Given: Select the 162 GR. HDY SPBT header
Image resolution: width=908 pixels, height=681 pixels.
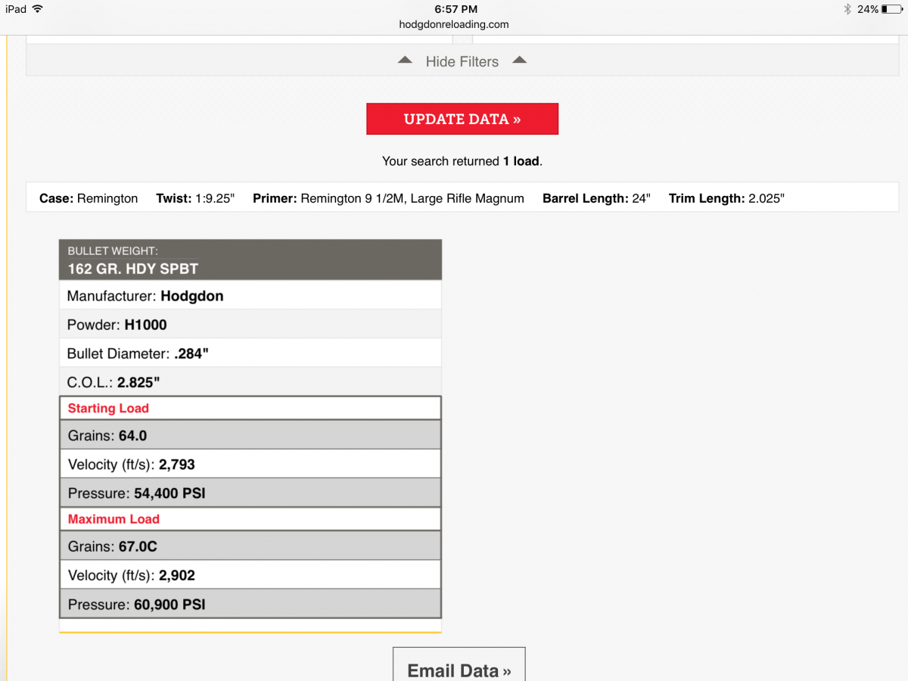Looking at the screenshot, I should [x=250, y=260].
